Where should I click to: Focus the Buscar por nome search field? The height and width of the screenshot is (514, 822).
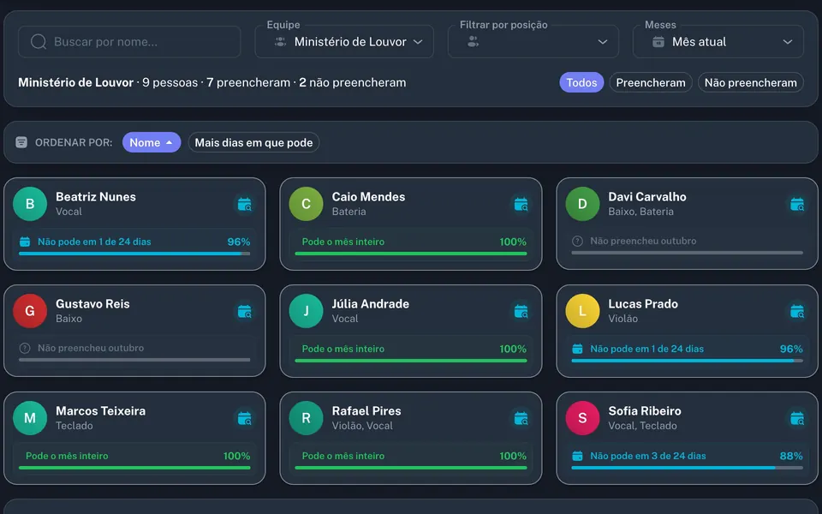(129, 41)
